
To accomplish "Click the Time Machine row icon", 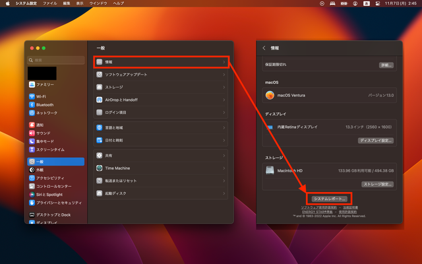I will (x=100, y=168).
